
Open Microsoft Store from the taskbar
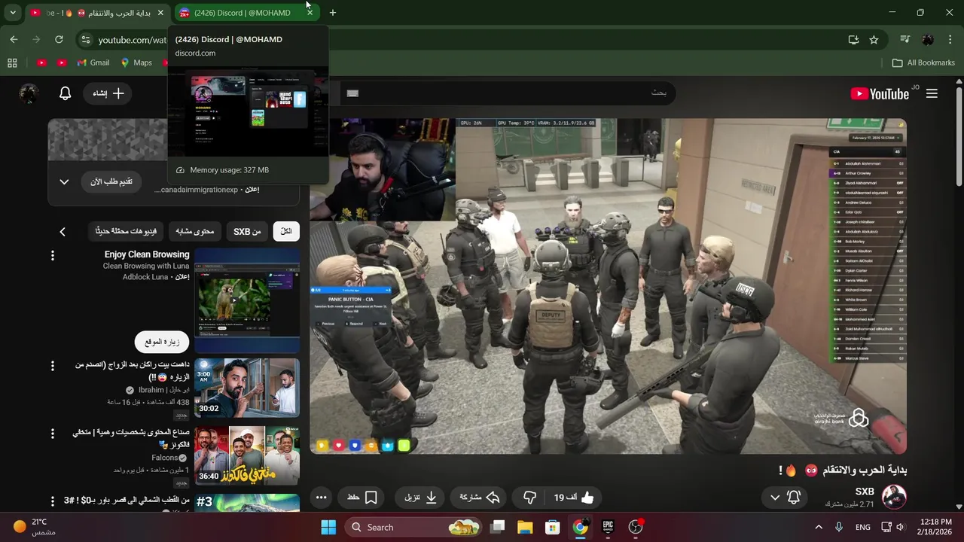pos(553,527)
